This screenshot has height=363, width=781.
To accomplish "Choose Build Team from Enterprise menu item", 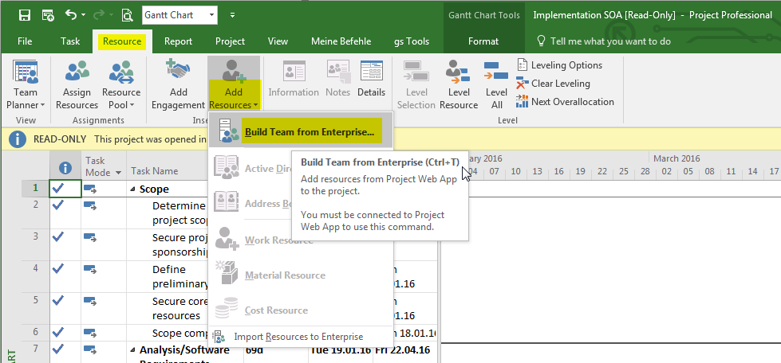I will point(301,132).
